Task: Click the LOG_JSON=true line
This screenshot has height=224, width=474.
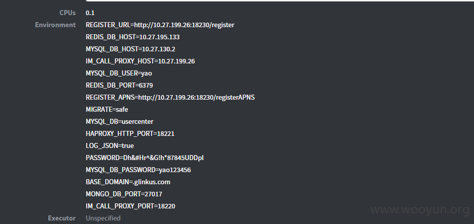Action: (x=110, y=145)
